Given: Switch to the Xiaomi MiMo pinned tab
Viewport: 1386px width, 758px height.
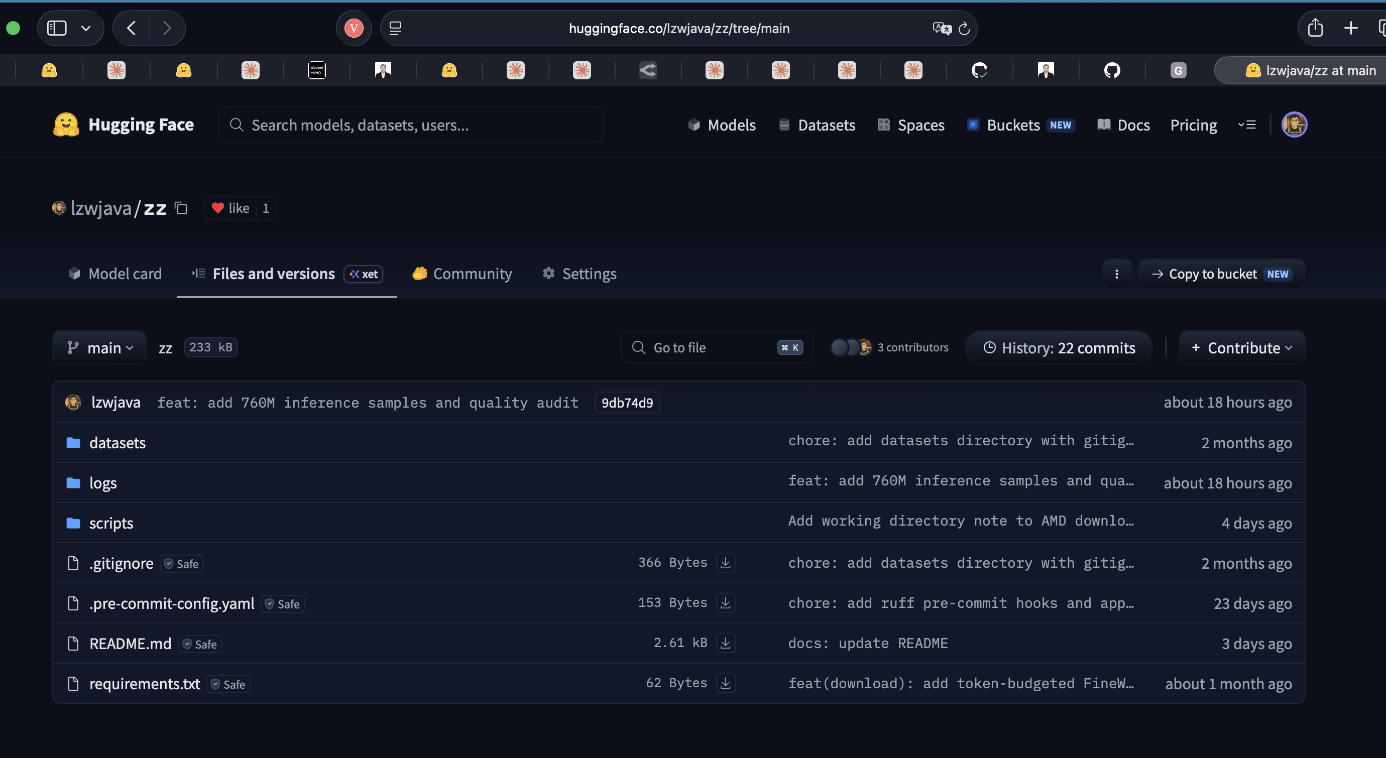Looking at the screenshot, I should point(316,70).
